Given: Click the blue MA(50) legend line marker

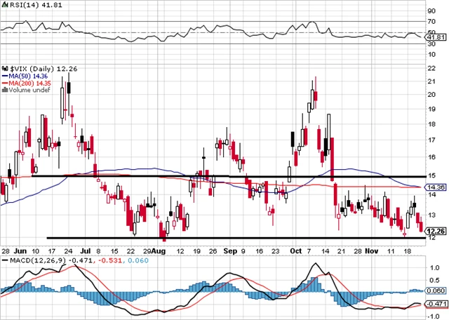Looking at the screenshot, I should tap(4, 76).
